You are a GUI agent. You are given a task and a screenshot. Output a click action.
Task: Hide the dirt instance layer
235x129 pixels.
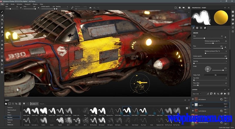[x=193, y=99]
